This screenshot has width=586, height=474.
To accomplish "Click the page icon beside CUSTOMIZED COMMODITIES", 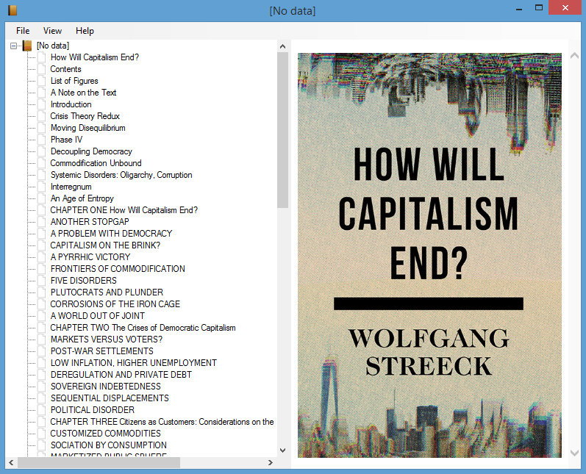I will click(x=41, y=434).
